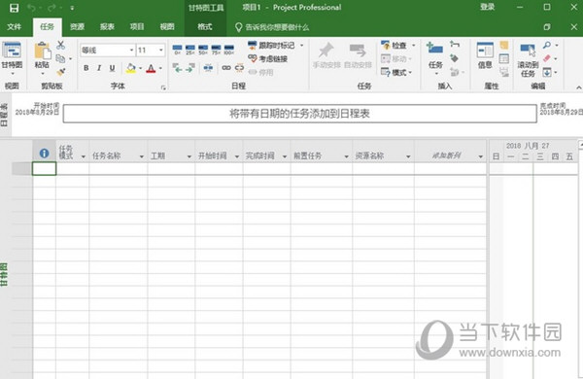This screenshot has width=583, height=379.
Task: Mark task 50% complete
Action: [203, 50]
